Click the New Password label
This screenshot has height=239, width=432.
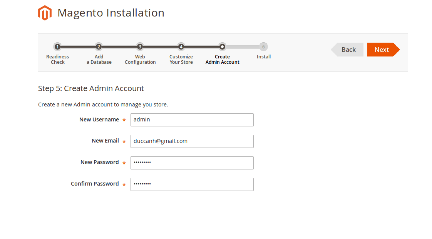(x=100, y=162)
